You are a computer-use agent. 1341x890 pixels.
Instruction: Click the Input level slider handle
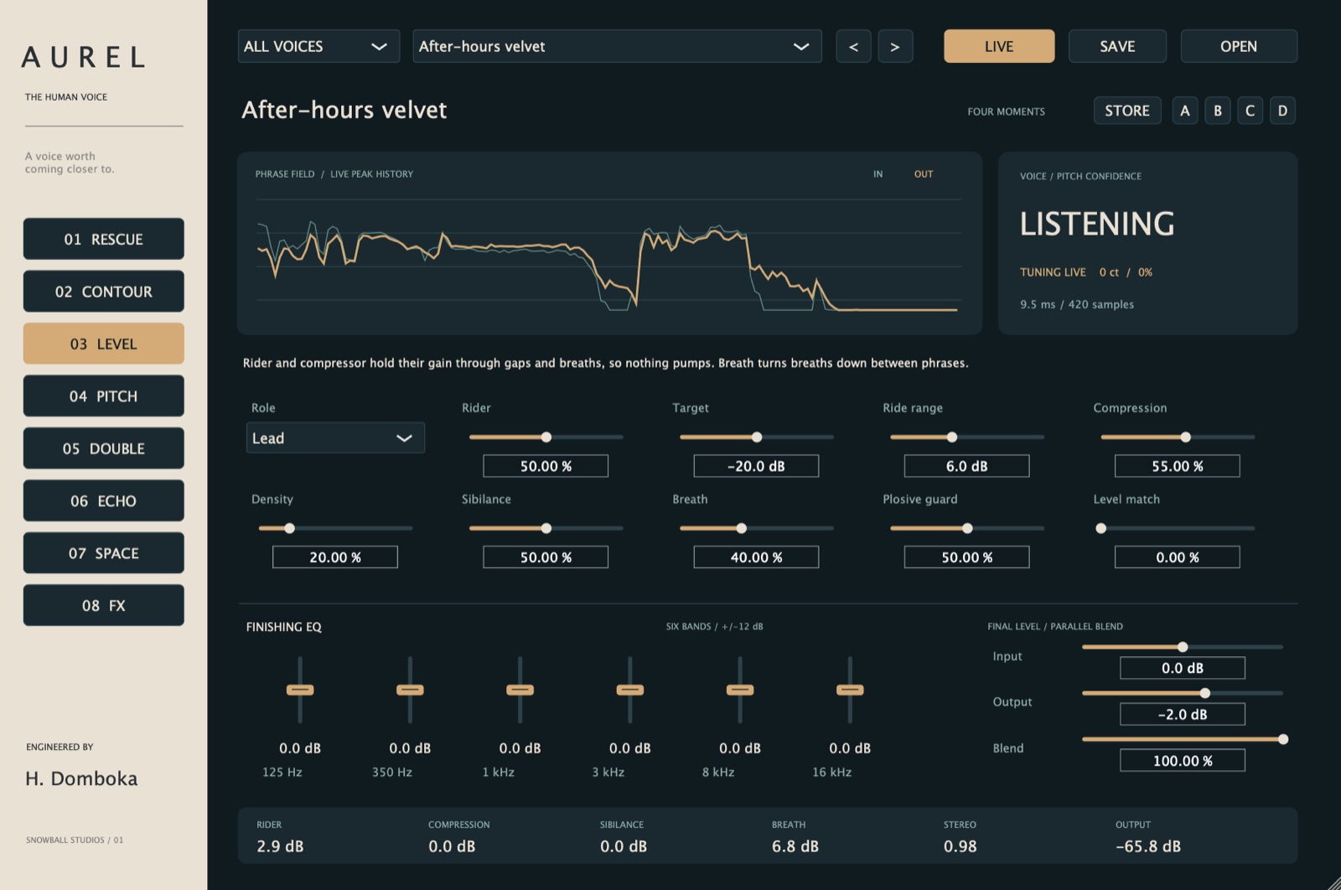pyautogui.click(x=1183, y=647)
